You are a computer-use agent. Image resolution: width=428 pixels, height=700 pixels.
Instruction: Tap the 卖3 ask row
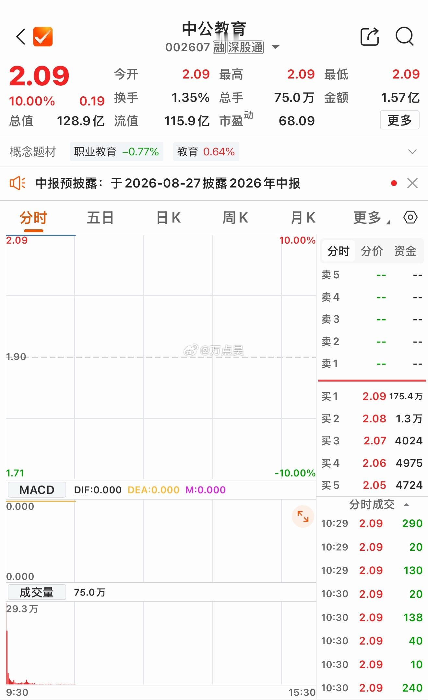(x=372, y=319)
